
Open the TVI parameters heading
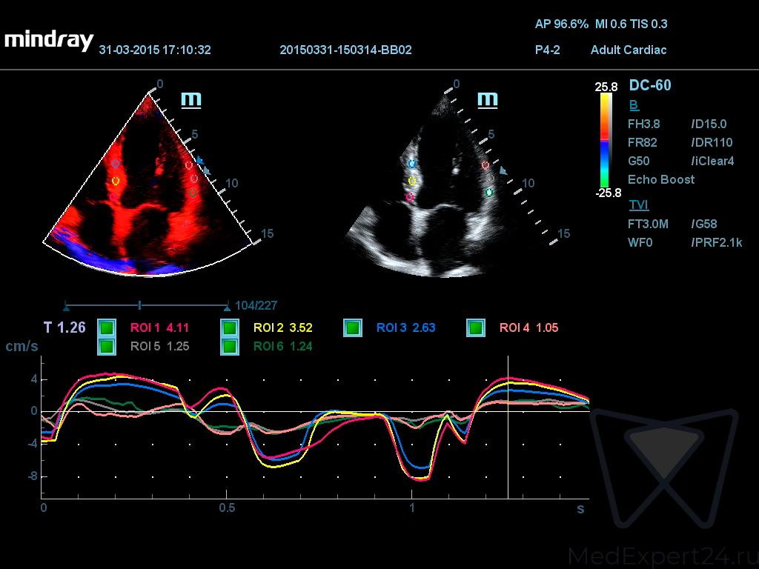click(x=638, y=204)
